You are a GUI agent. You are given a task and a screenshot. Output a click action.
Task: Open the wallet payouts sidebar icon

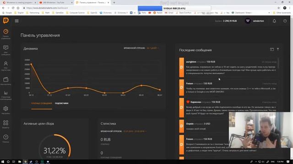pos(6,80)
